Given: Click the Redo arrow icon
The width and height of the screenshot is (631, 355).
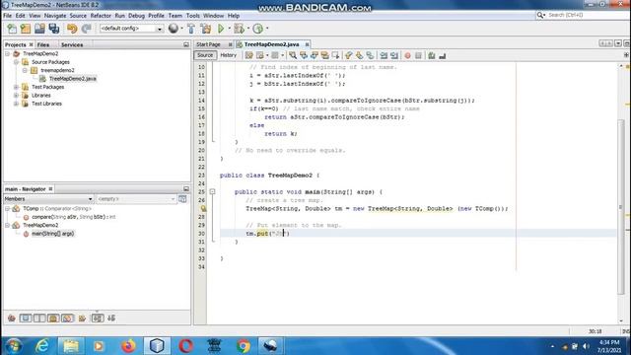Looking at the screenshot, I should [x=86, y=29].
